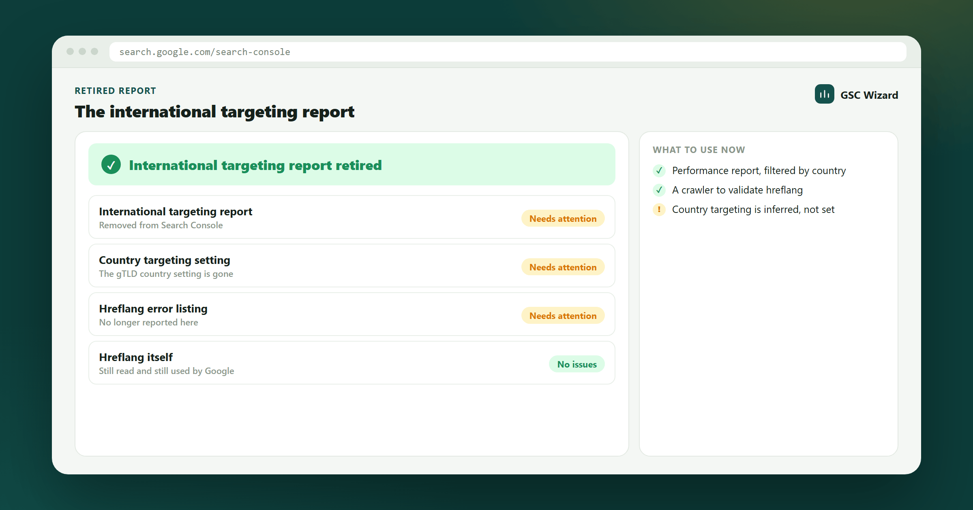Click Needs attention badge for Country targeting setting
Viewport: 973px width, 510px height.
563,267
